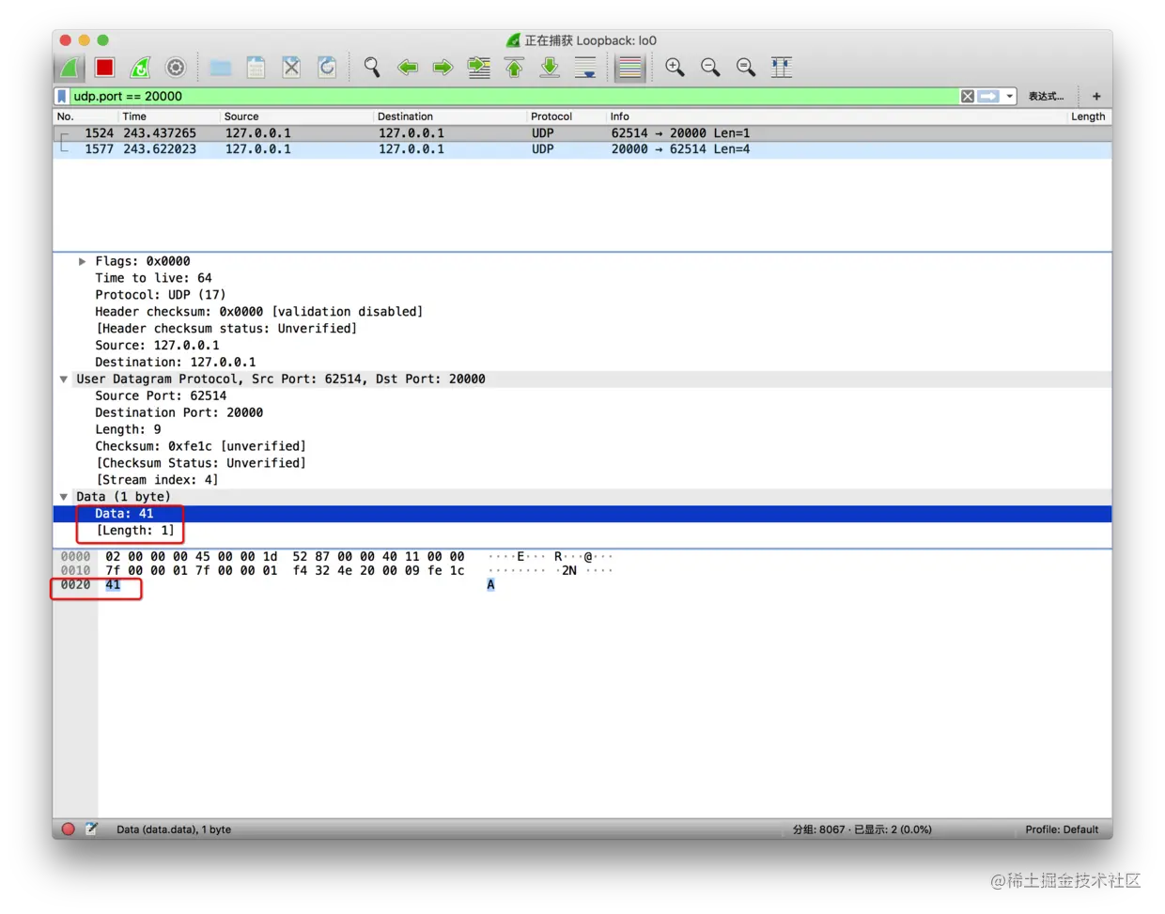The height and width of the screenshot is (914, 1165).
Task: Open a capture file folder icon
Action: [x=221, y=68]
